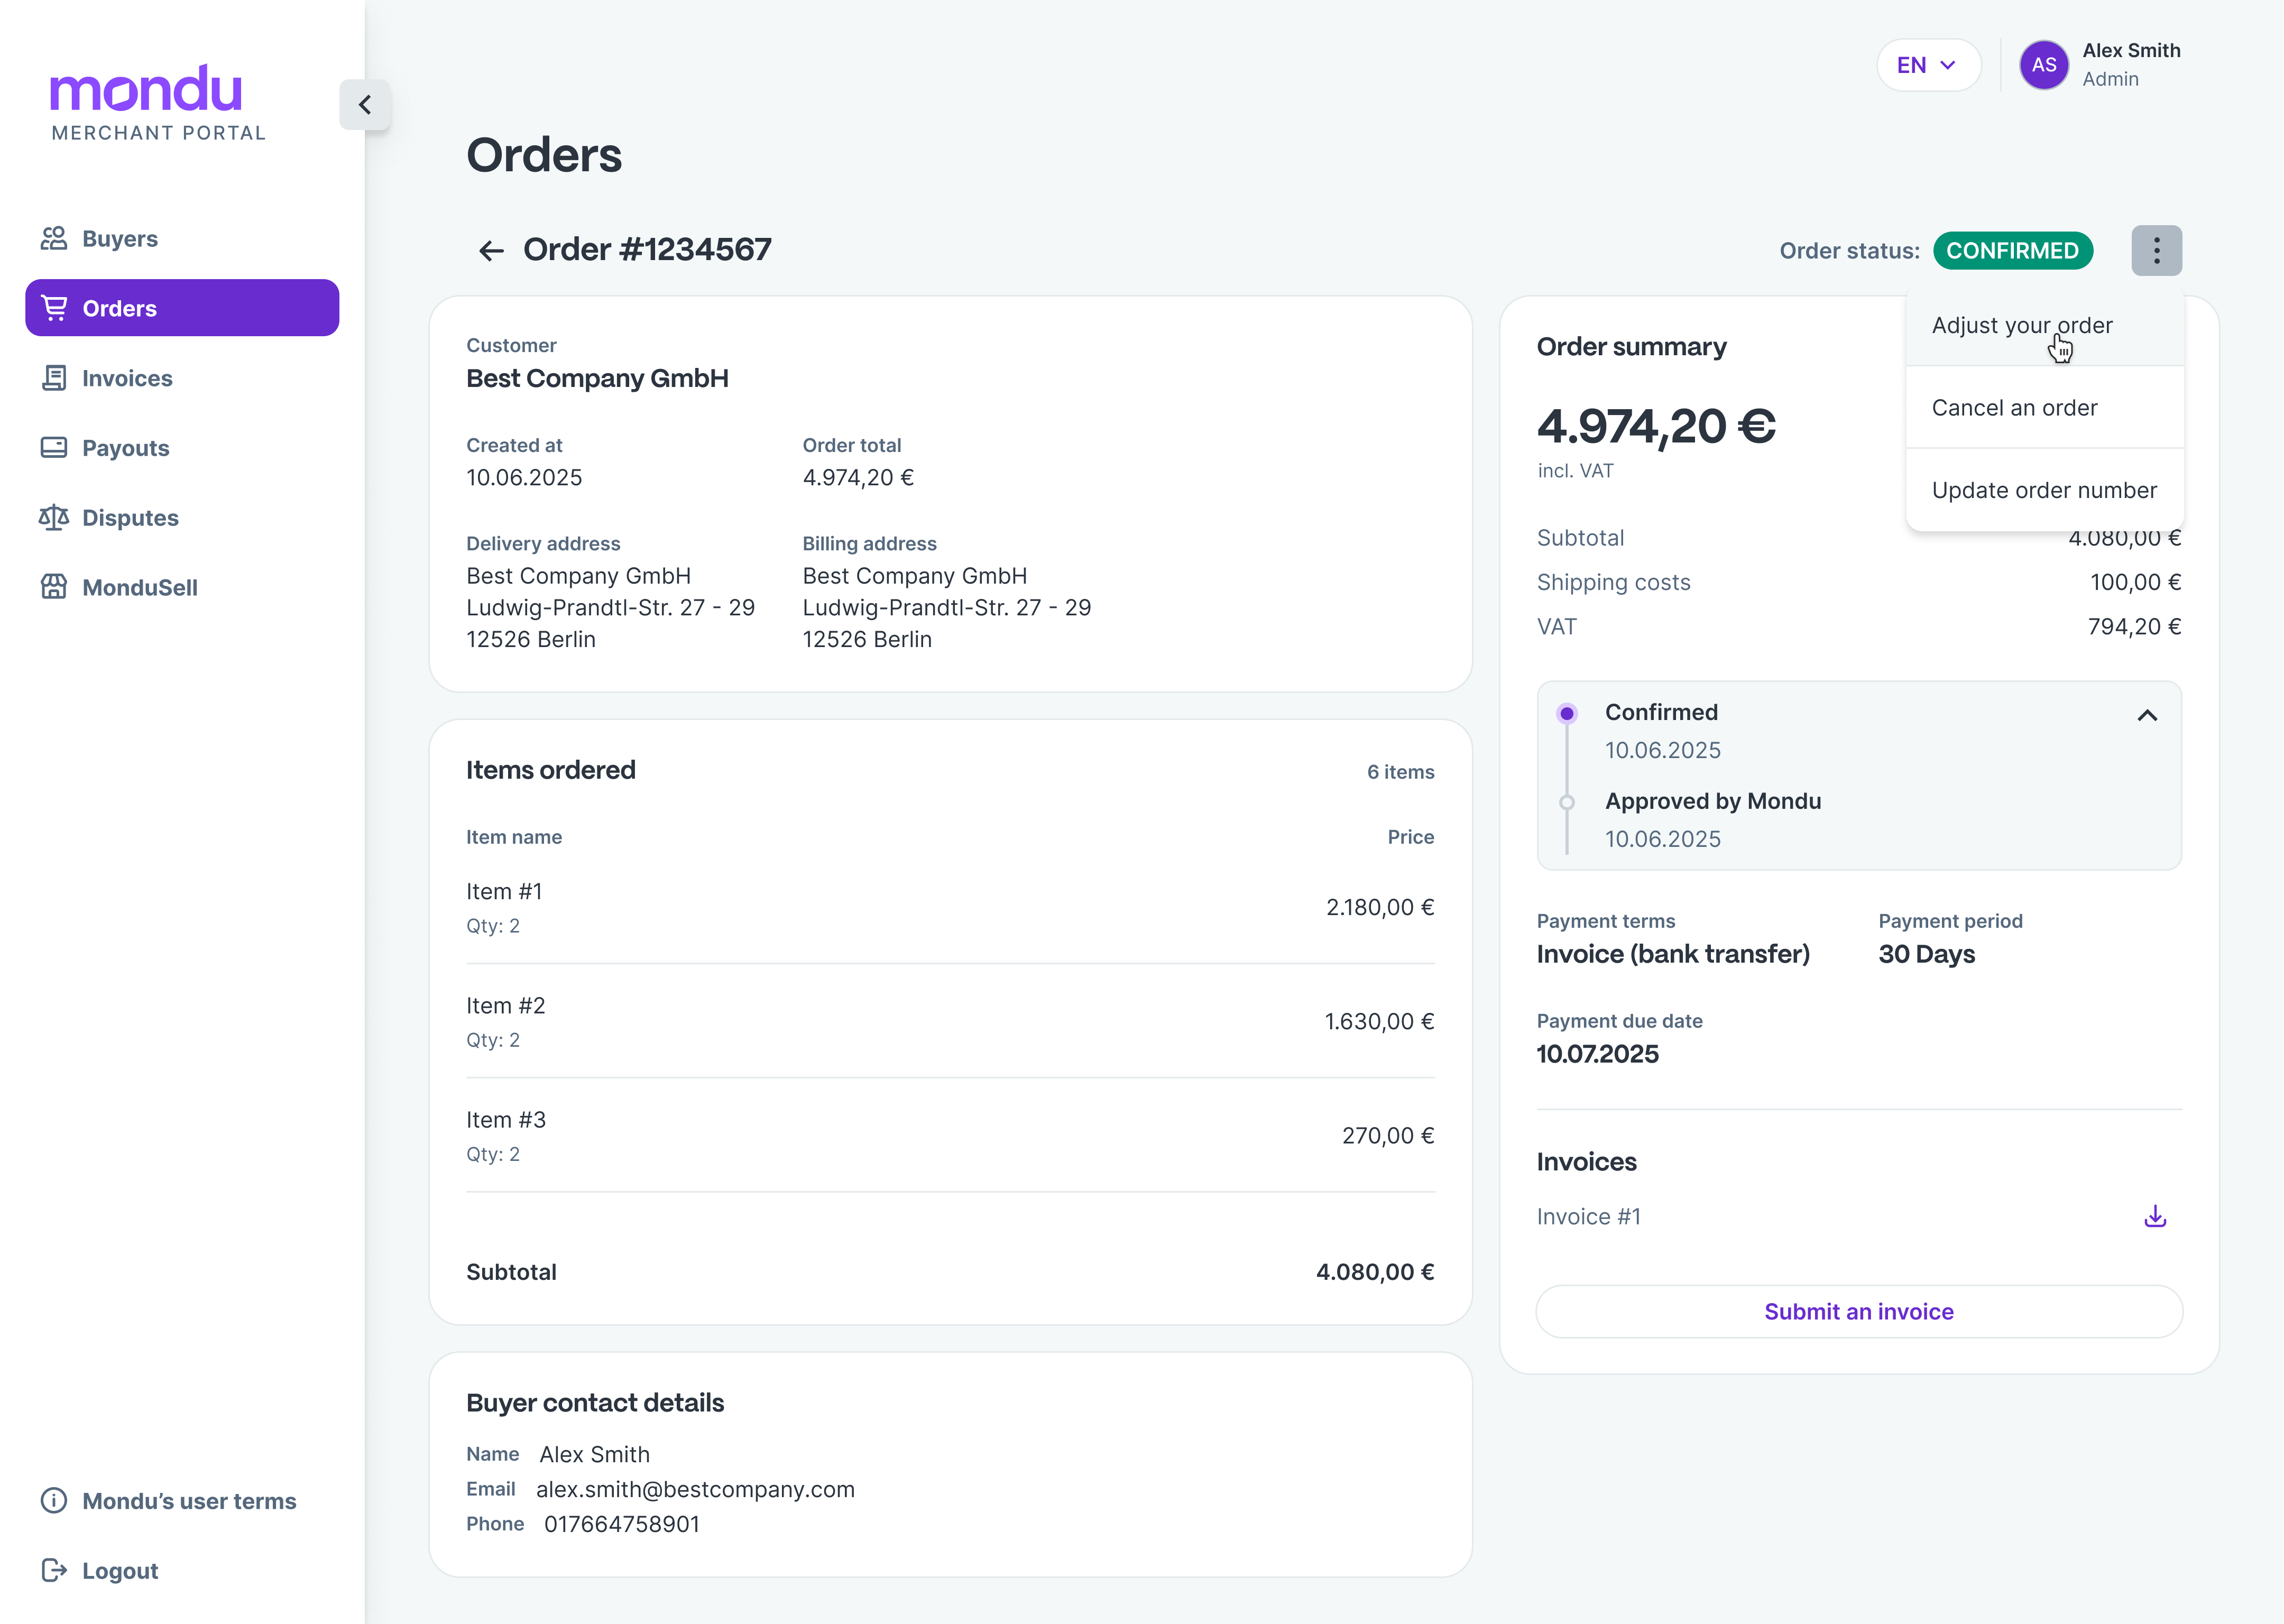The image size is (2284, 1624).
Task: Click the AS user avatar
Action: tap(2043, 65)
